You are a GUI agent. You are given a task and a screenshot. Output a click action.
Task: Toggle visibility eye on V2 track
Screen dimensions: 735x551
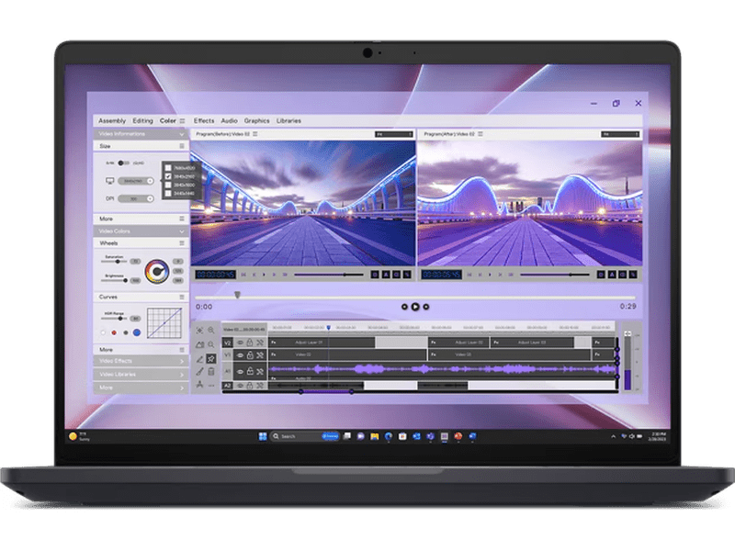point(240,343)
